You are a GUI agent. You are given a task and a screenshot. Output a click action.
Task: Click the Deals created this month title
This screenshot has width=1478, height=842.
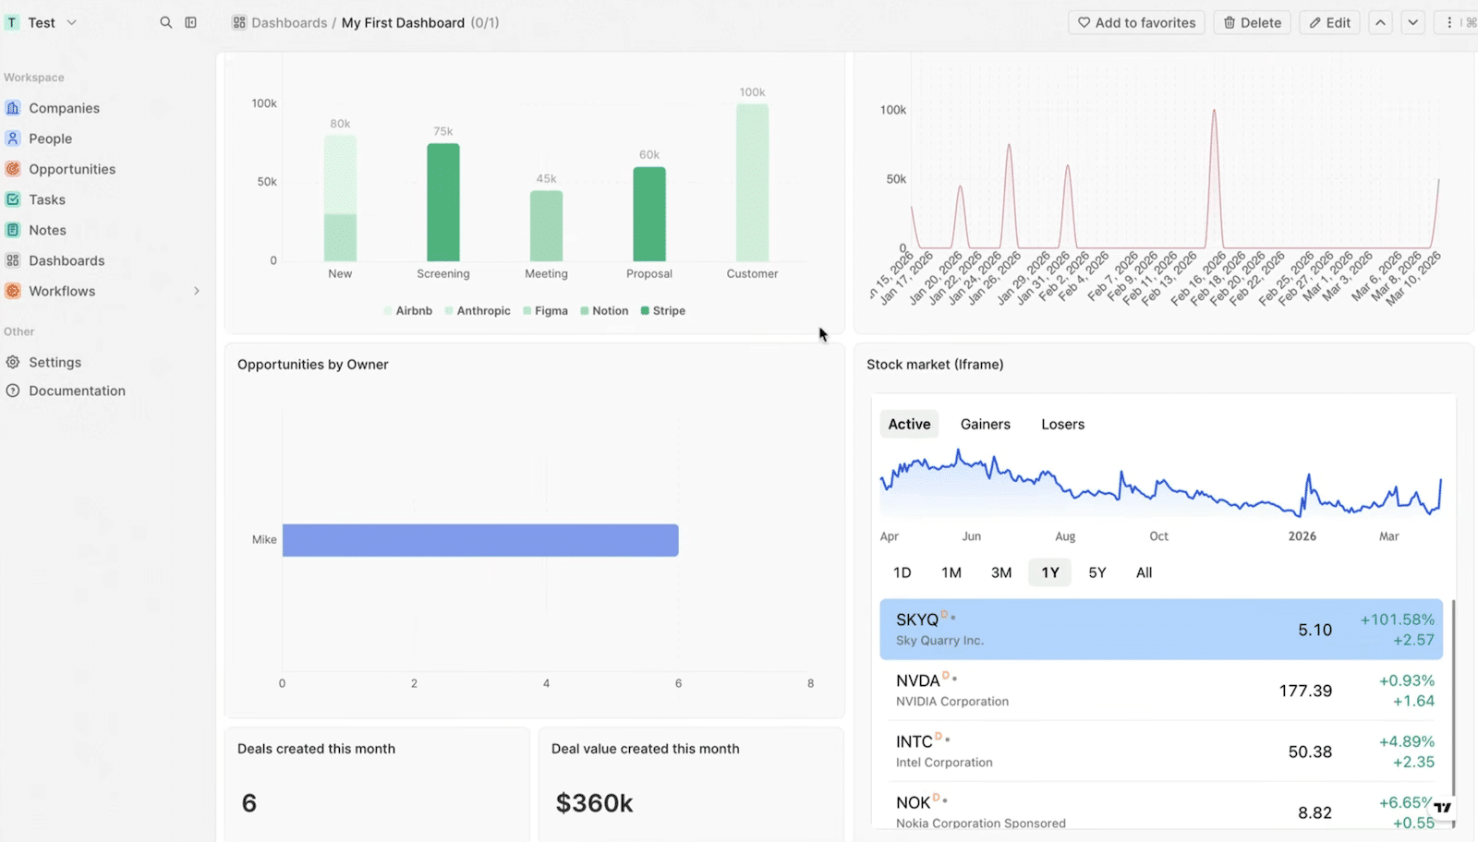[x=316, y=749]
